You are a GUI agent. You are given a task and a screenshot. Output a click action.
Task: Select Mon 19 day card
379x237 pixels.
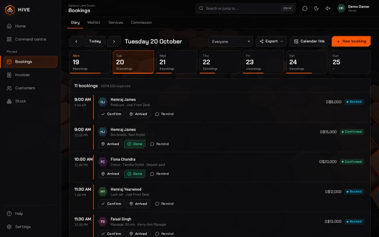click(x=90, y=62)
